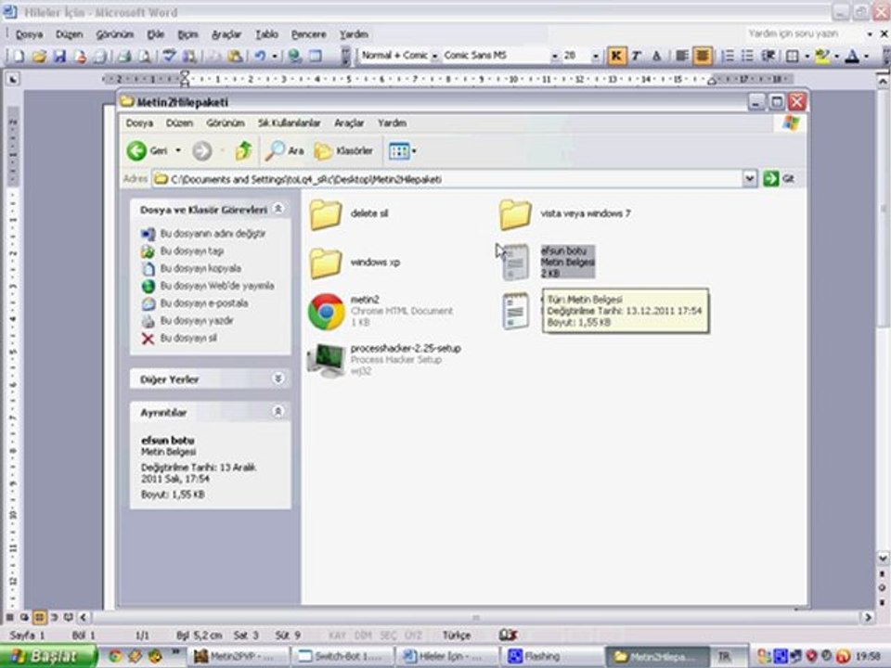Click the Open folder icon in Word toolbar

(39, 56)
